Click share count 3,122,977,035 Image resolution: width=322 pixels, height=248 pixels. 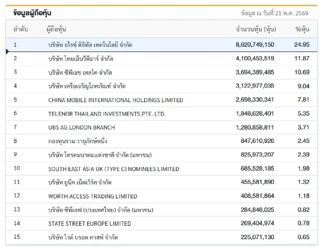255,86
